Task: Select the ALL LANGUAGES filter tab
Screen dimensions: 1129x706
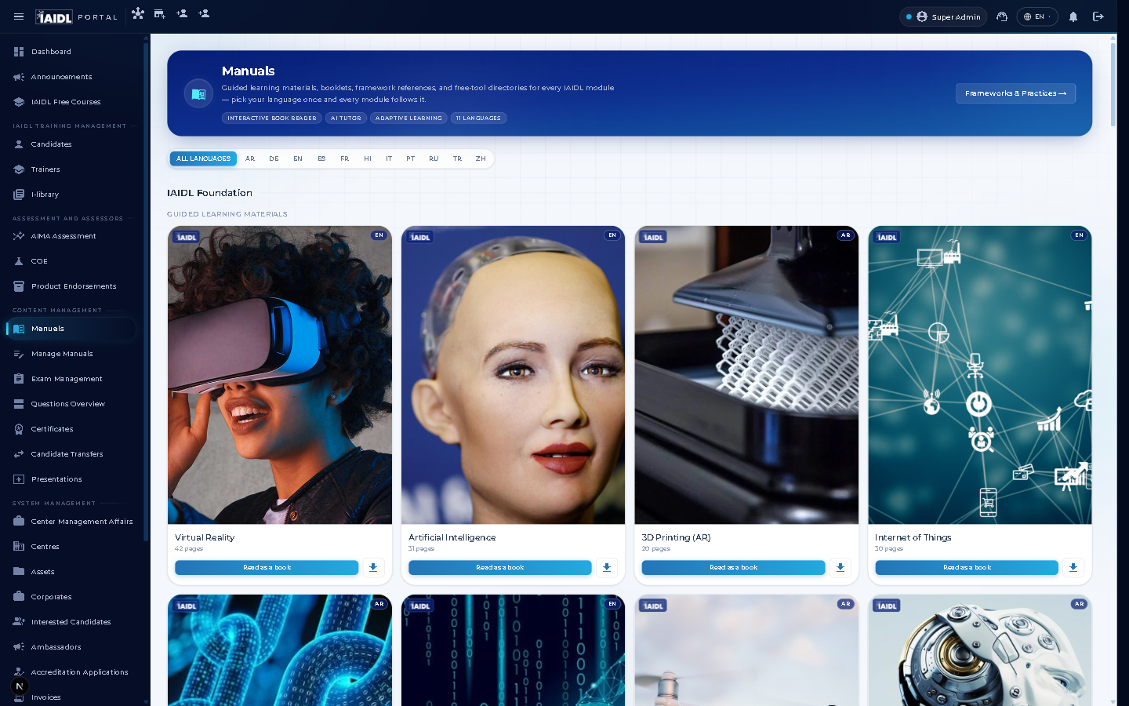Action: (203, 158)
